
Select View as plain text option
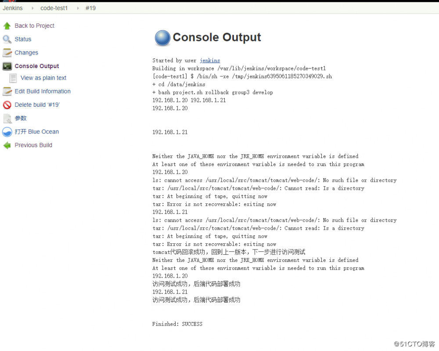(43, 78)
